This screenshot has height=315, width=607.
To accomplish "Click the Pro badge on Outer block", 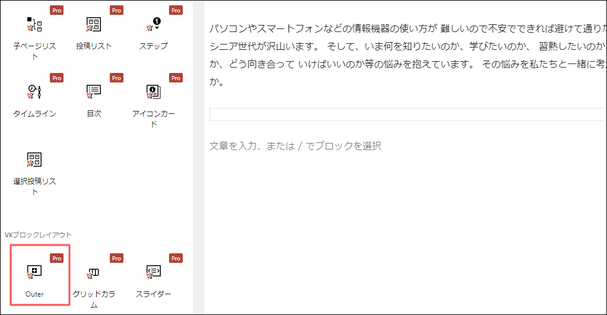I will click(57, 259).
